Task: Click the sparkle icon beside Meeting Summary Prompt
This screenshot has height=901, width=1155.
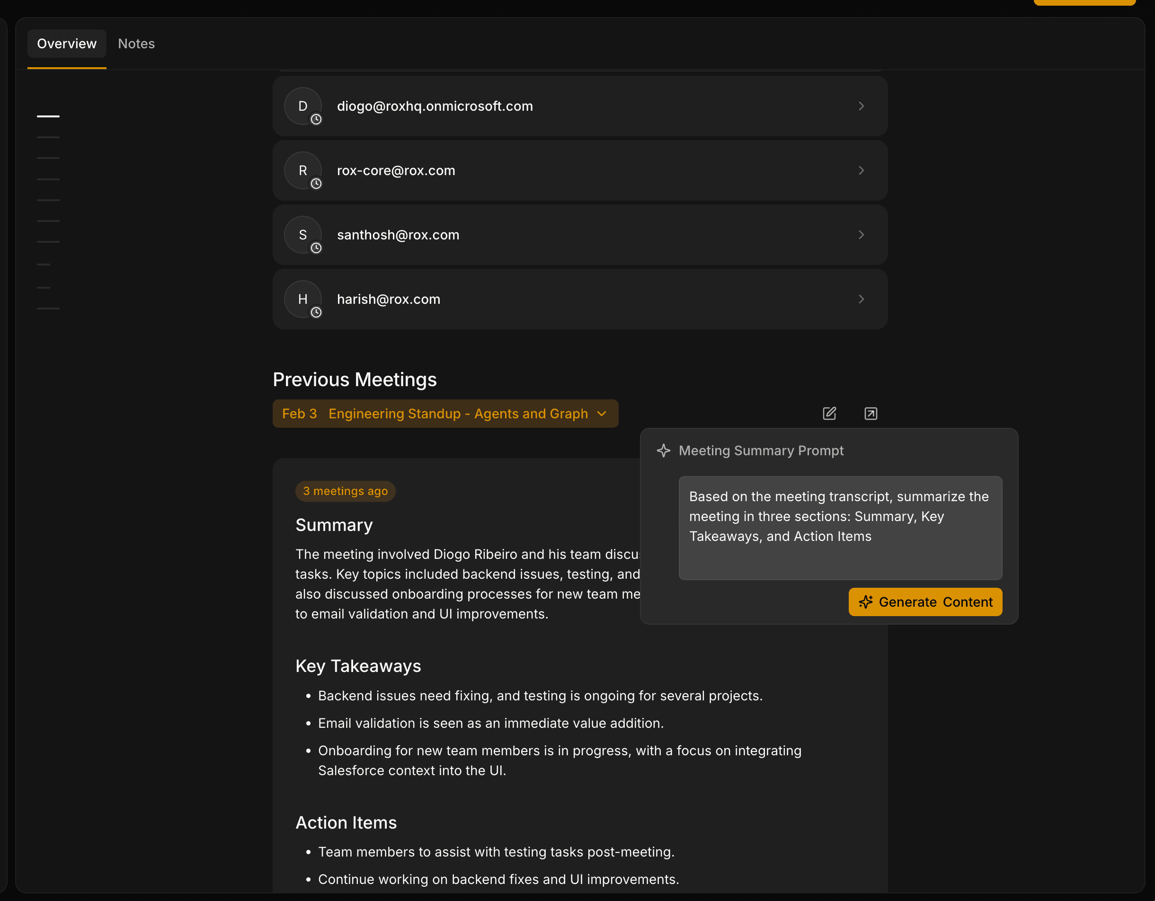Action: pos(663,450)
